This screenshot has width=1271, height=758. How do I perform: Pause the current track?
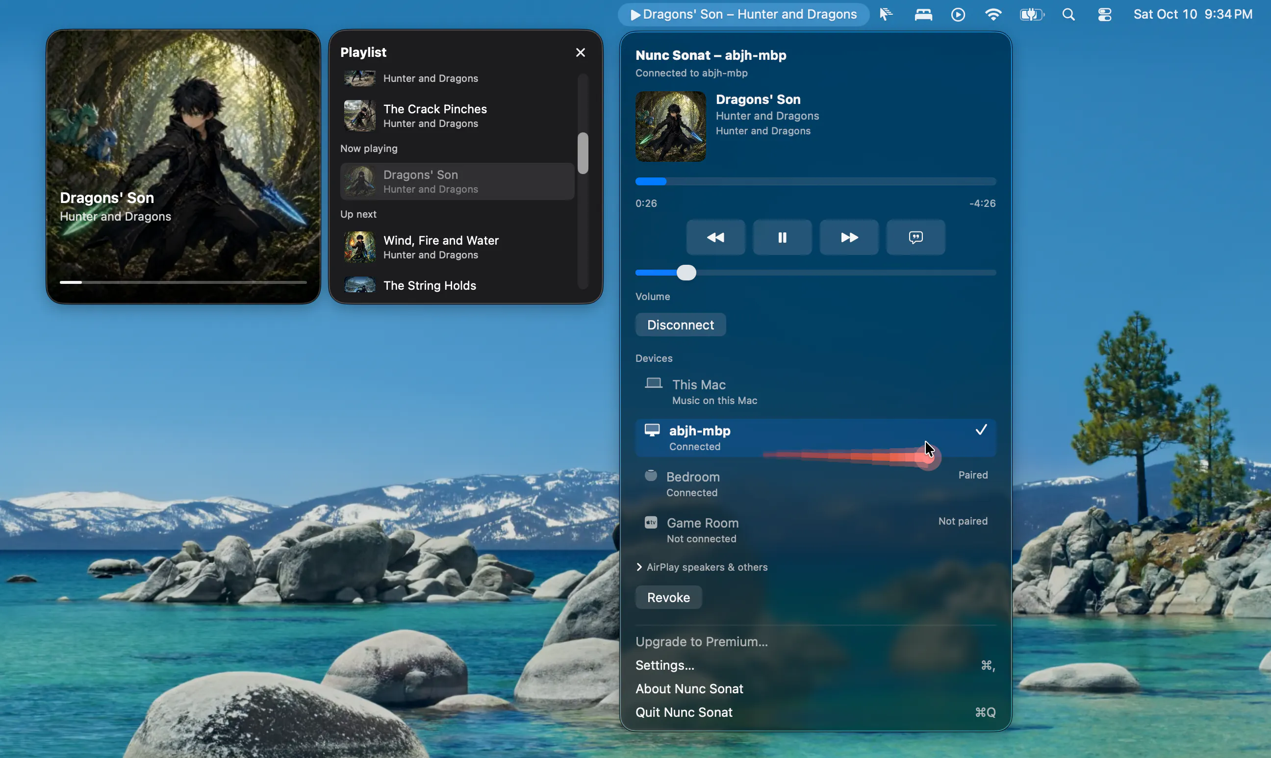782,237
